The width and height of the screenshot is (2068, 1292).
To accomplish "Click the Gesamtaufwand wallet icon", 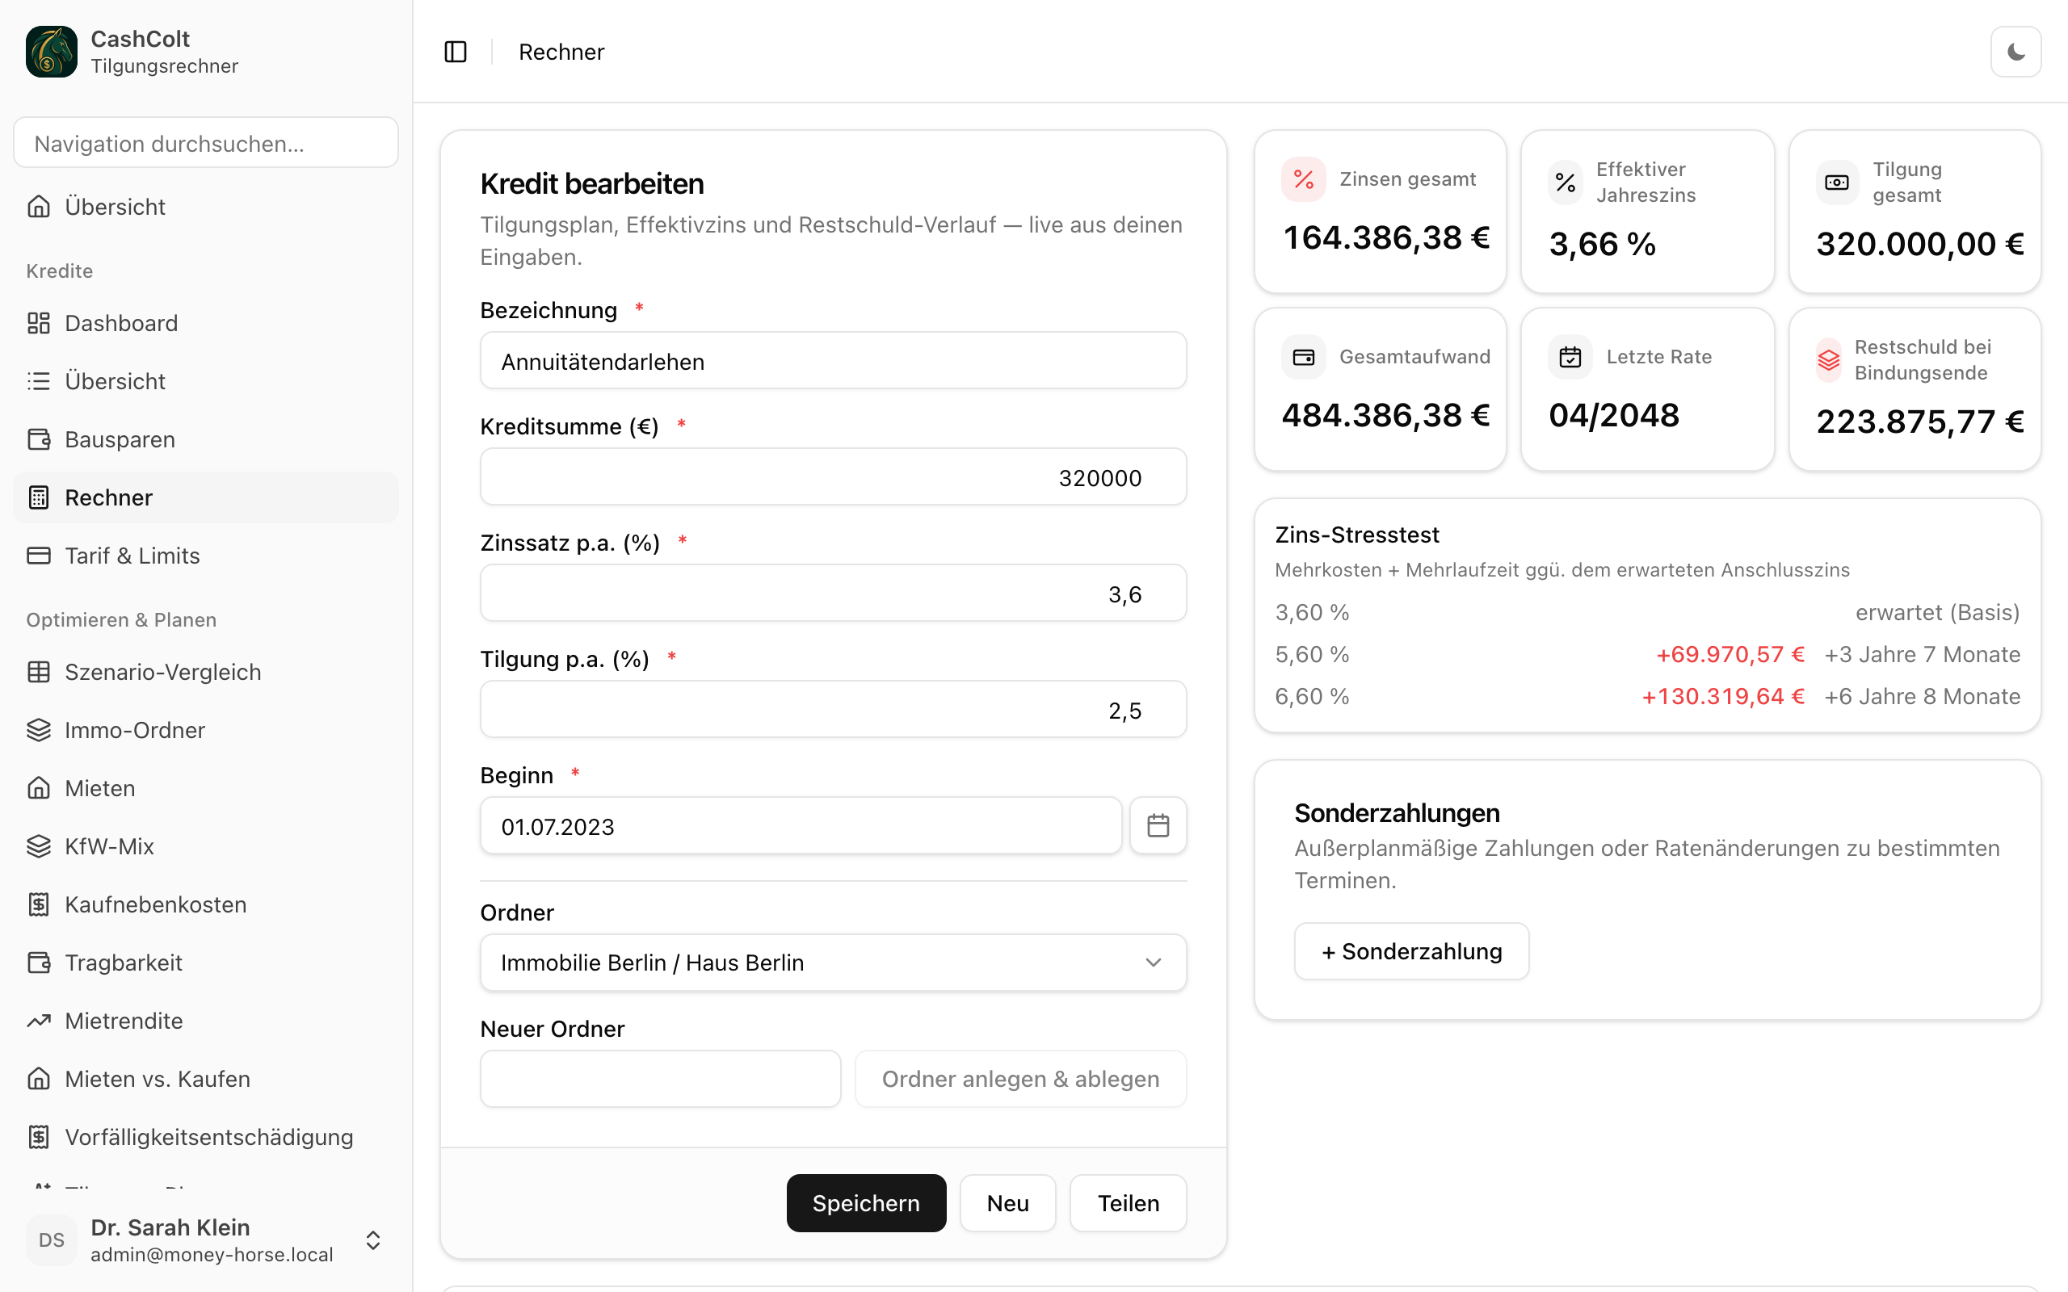I will tap(1303, 357).
